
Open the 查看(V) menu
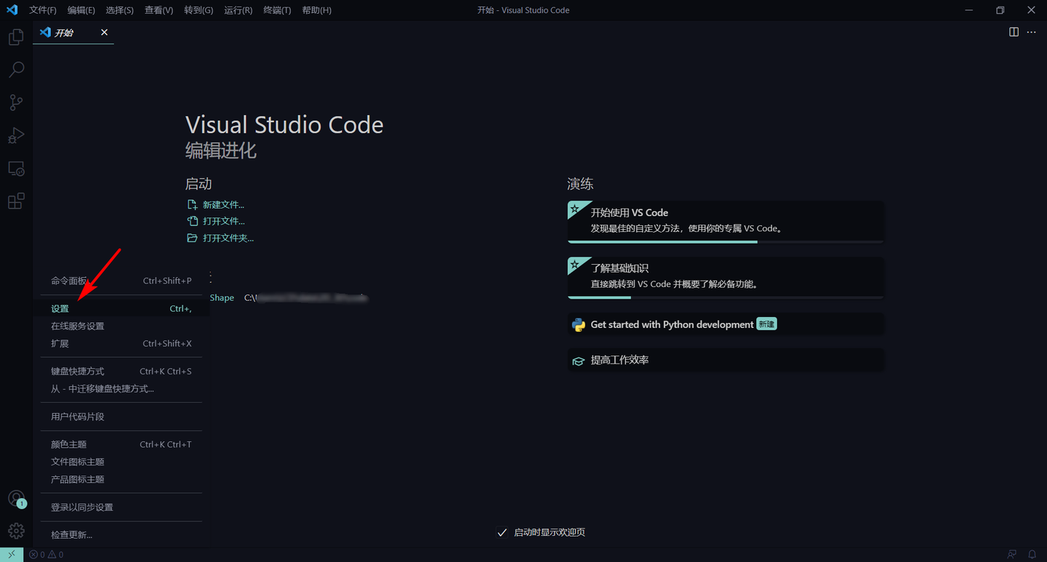(159, 10)
